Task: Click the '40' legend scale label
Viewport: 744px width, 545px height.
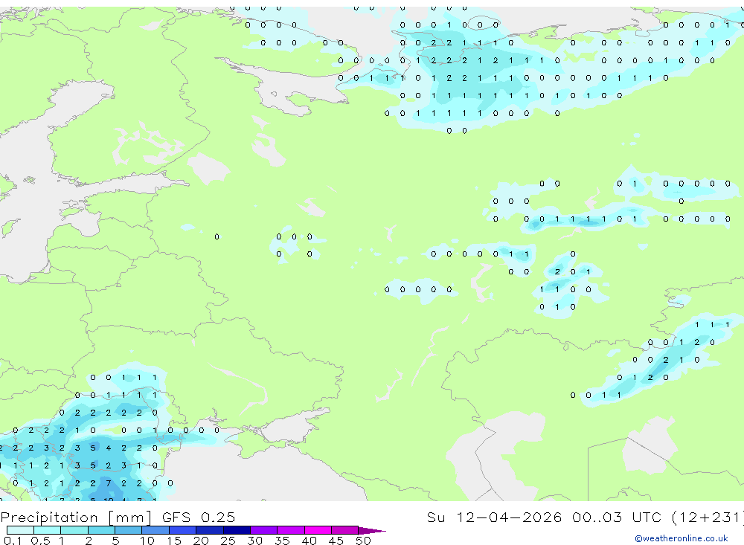Action: pos(309,541)
